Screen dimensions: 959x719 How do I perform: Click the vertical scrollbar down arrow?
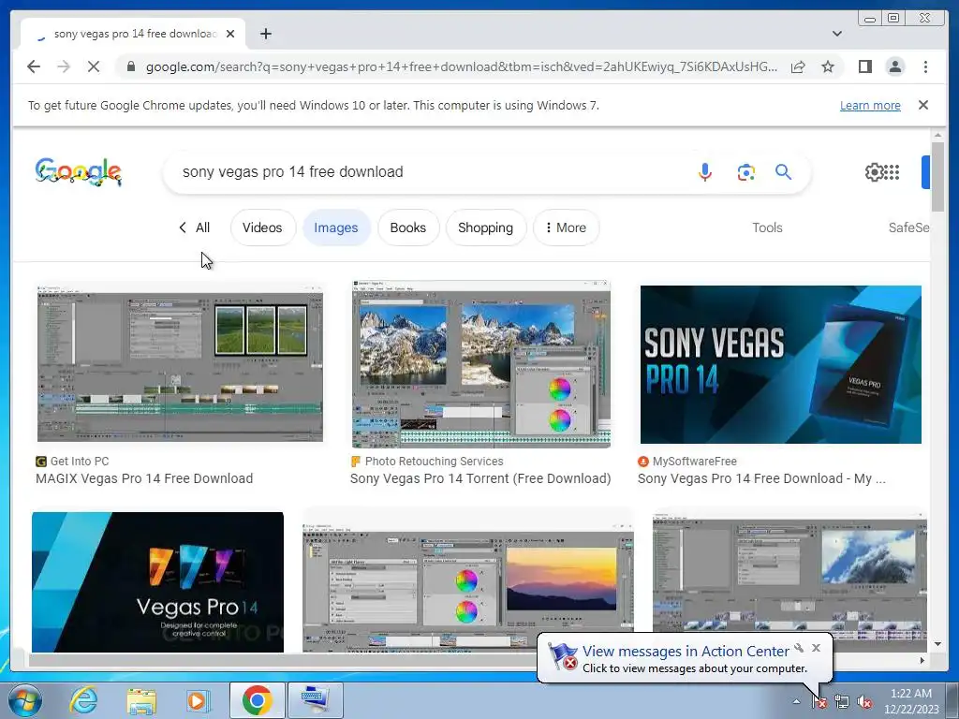click(938, 644)
